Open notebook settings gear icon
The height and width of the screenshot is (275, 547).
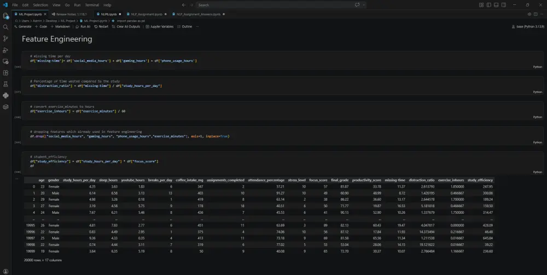[529, 14]
